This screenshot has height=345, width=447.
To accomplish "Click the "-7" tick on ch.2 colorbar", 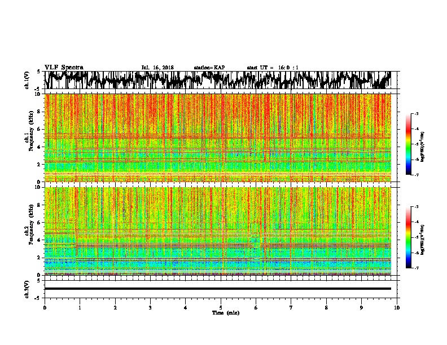I will (417, 268).
